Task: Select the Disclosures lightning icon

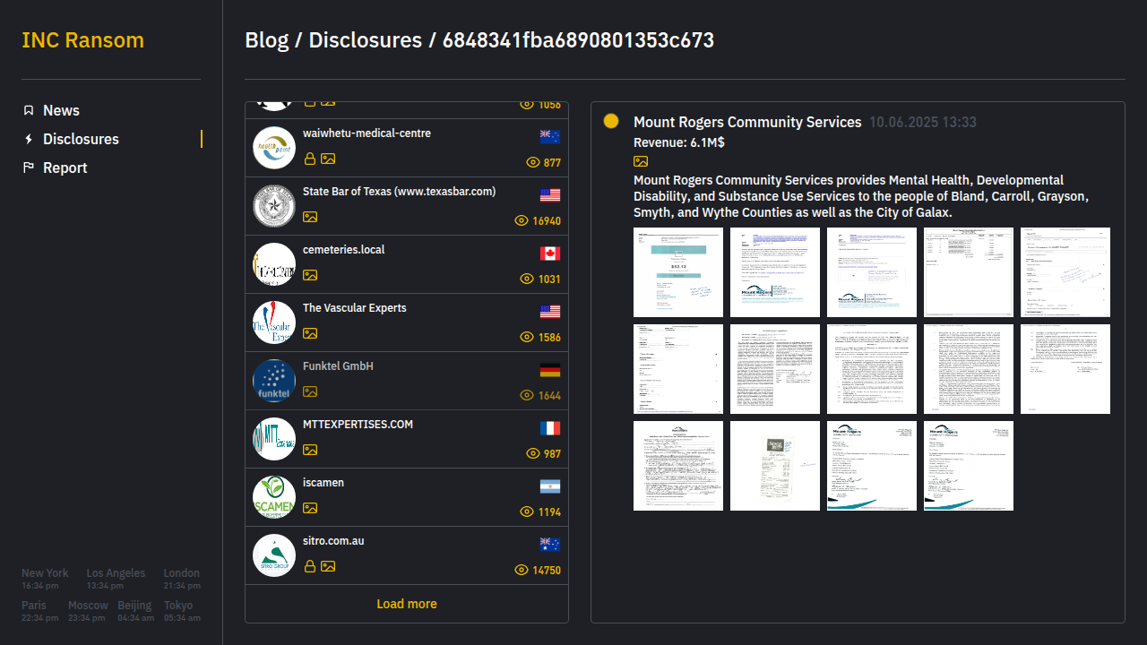Action: point(29,139)
